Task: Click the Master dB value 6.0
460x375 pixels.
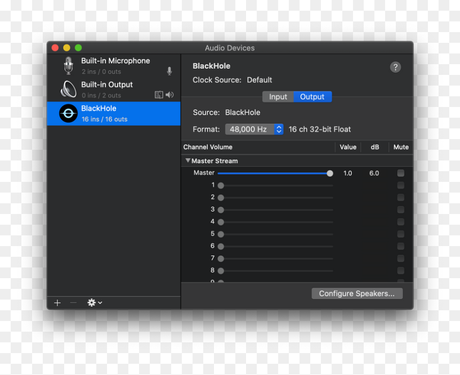Action: [374, 173]
